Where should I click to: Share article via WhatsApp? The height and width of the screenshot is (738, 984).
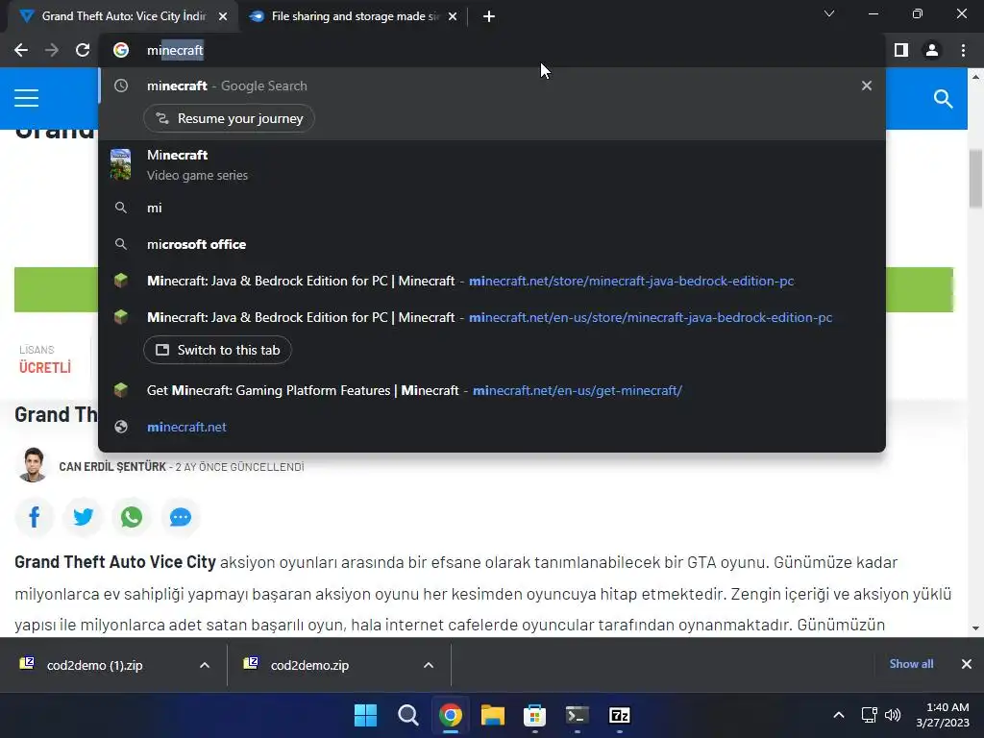tap(132, 517)
